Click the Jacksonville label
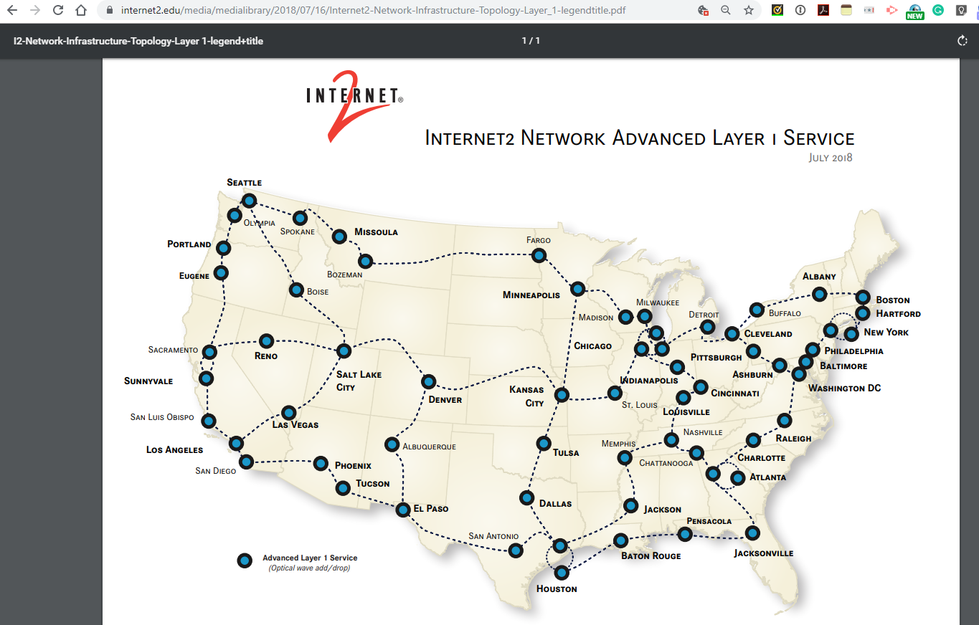 [764, 553]
